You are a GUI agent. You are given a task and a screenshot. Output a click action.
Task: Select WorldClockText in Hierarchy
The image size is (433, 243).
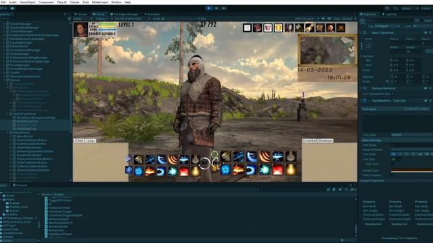coord(27,122)
